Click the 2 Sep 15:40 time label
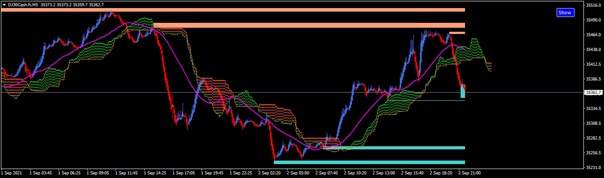This screenshot has width=604, height=178. 413,172
